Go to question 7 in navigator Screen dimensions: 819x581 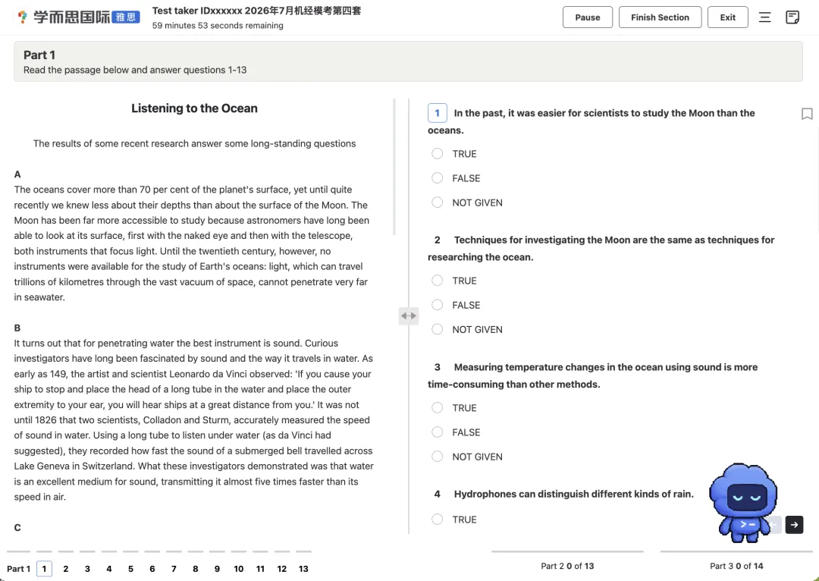[x=174, y=568]
